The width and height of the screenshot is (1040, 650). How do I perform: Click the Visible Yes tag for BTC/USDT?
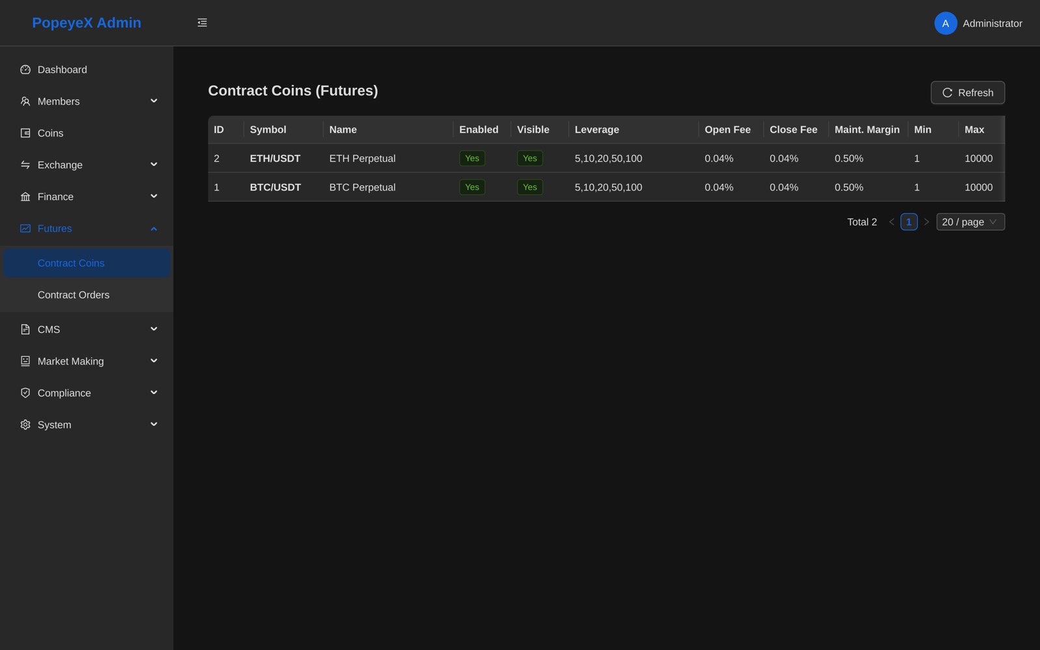[530, 187]
